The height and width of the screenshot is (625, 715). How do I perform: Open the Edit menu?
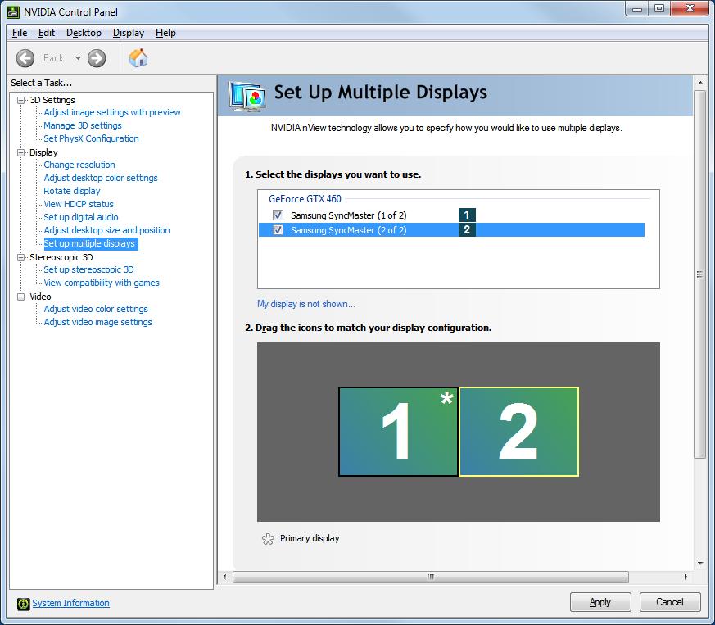pos(47,33)
